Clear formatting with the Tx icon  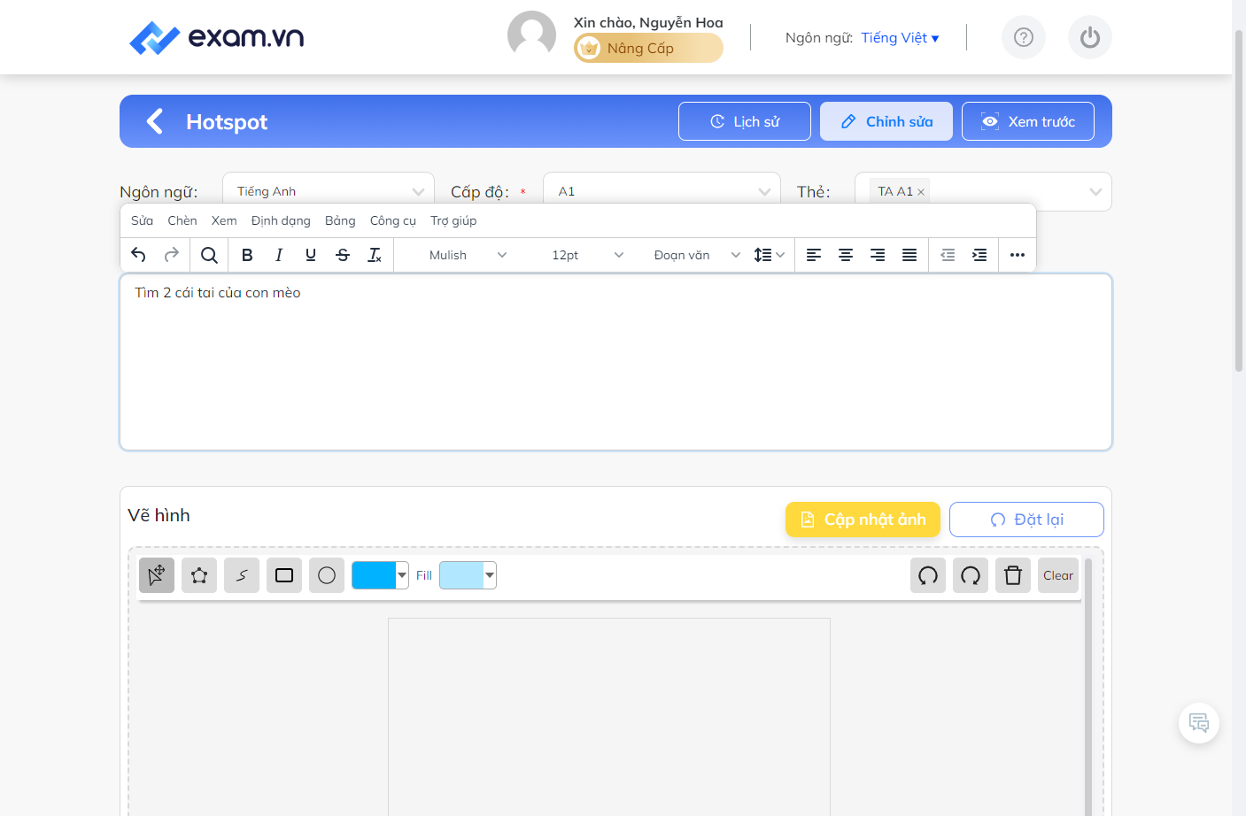pos(375,255)
